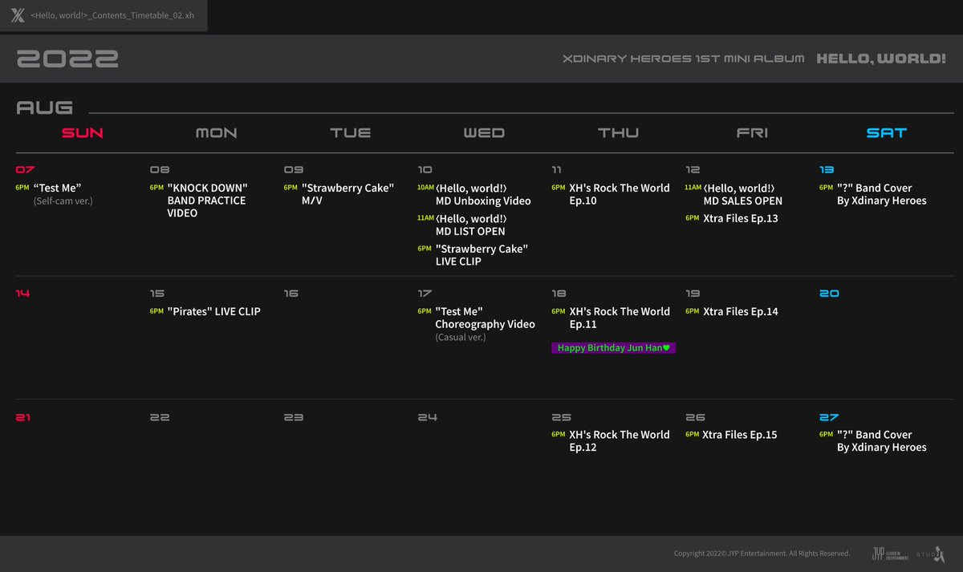Select the TUE column header
Viewport: 963px width, 572px height.
click(351, 133)
